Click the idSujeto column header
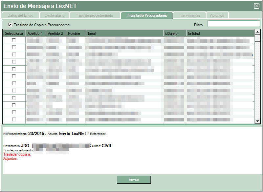 174,33
